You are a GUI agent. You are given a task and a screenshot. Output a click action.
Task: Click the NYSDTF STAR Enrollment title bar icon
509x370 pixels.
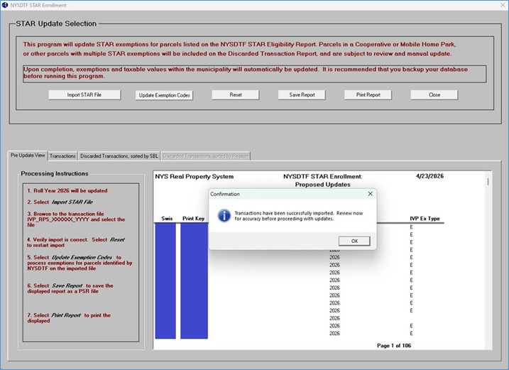coord(5,5)
